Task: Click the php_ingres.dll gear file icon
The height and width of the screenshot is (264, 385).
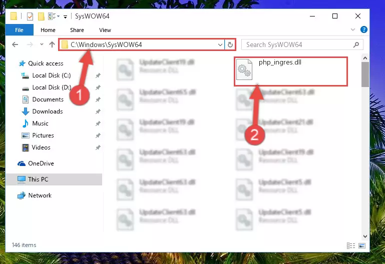Action: [244, 69]
